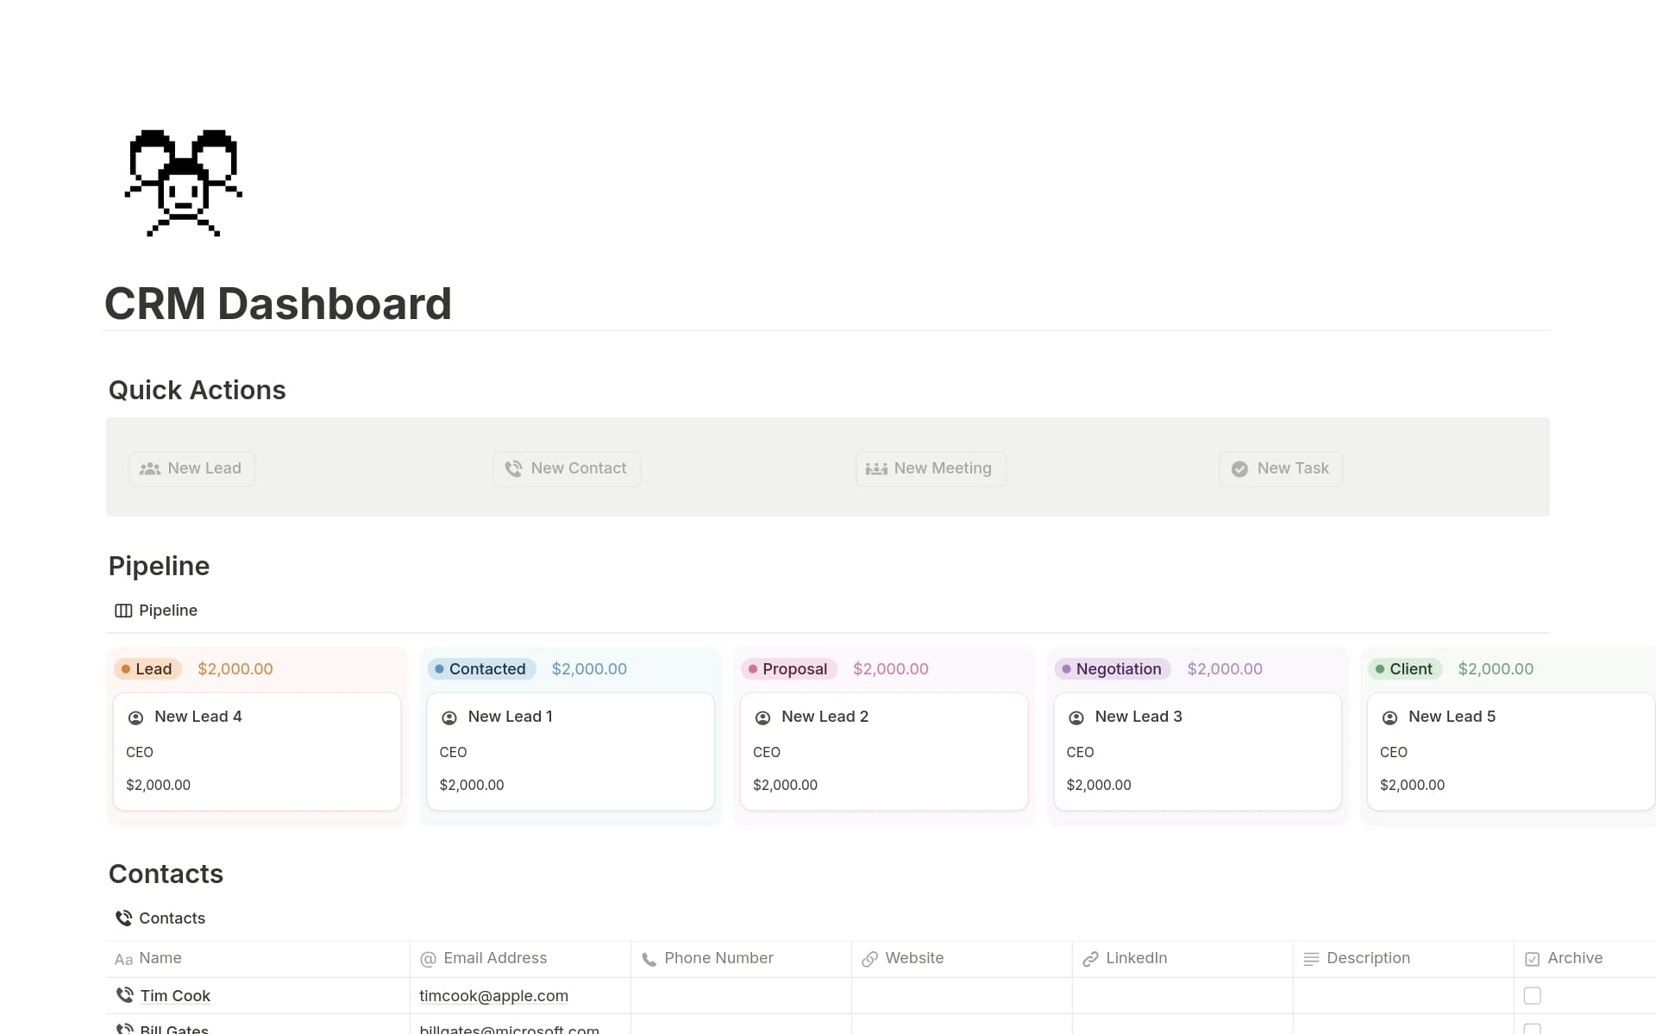Click the Quick Actions heading
Screen dimensions: 1656x1034
[197, 391]
